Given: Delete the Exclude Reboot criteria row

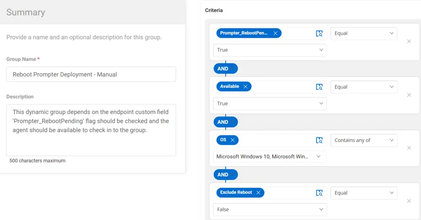Looking at the screenshot, I should [x=409, y=201].
